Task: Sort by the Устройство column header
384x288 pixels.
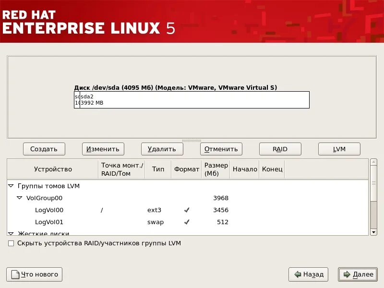Action: click(x=53, y=169)
